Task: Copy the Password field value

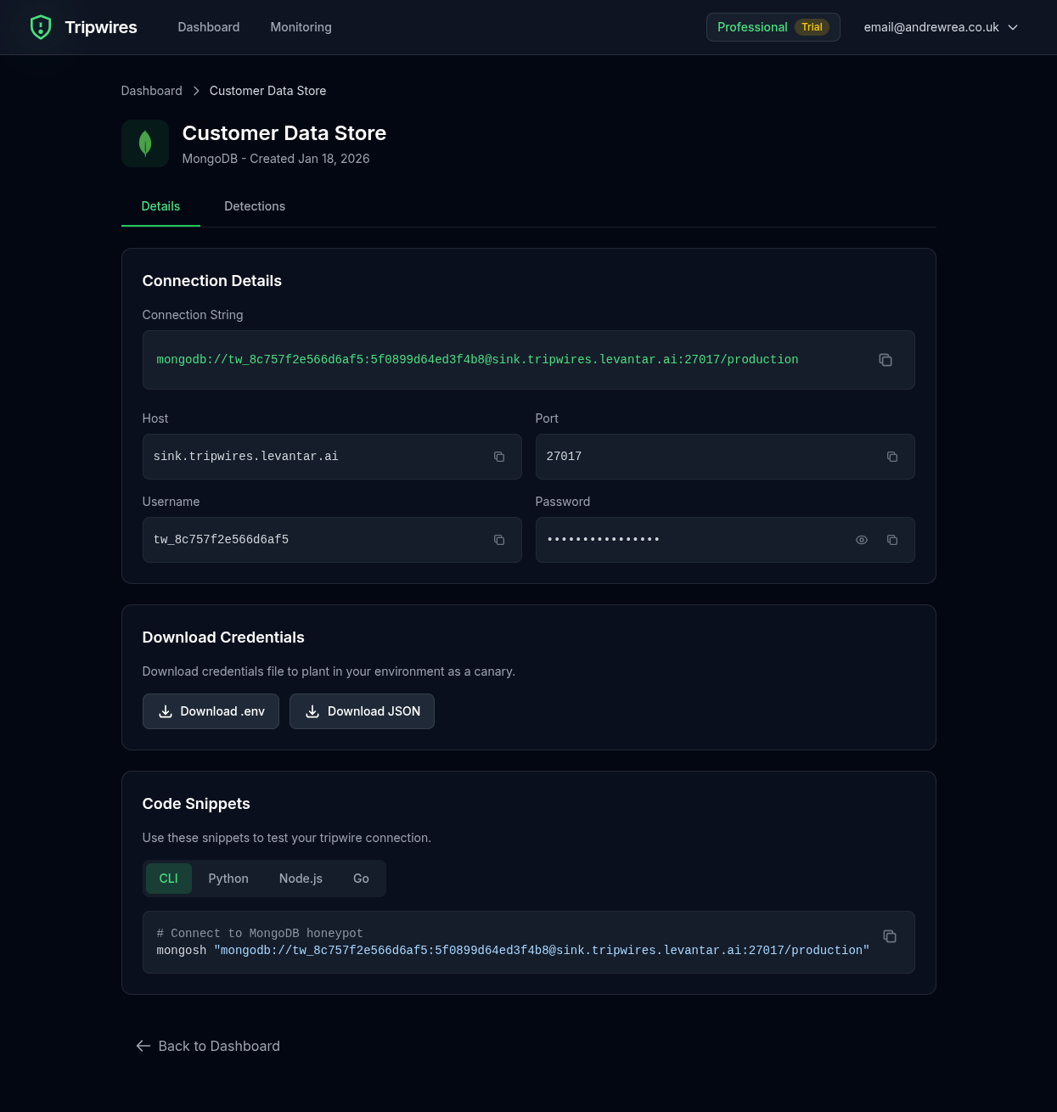Action: [892, 540]
